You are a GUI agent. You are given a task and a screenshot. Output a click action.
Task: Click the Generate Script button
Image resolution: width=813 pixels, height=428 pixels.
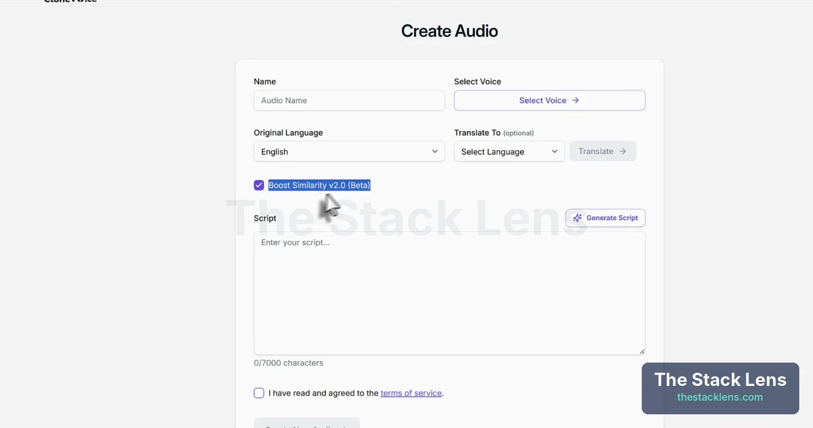(x=605, y=218)
